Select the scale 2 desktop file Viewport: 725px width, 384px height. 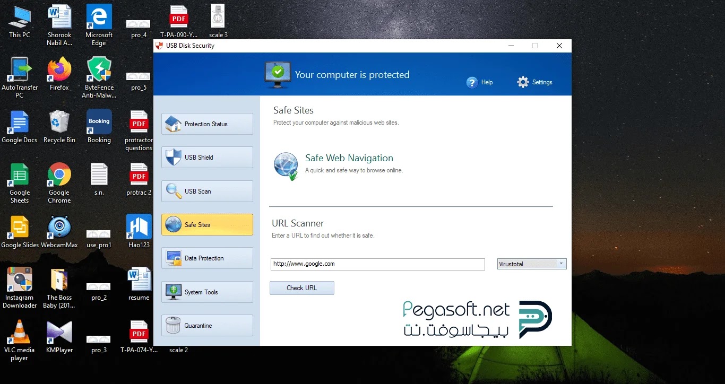pos(179,350)
